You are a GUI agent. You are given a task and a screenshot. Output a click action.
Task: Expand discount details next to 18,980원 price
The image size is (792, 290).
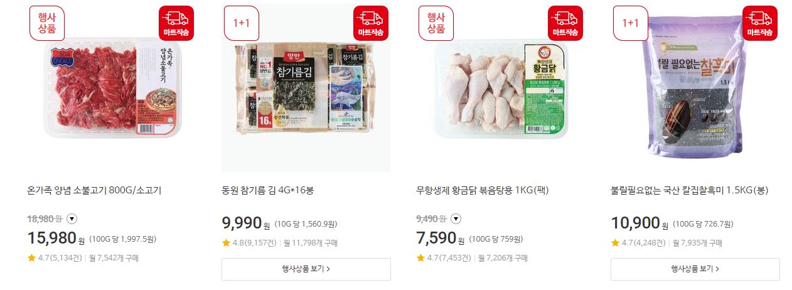[x=72, y=218]
